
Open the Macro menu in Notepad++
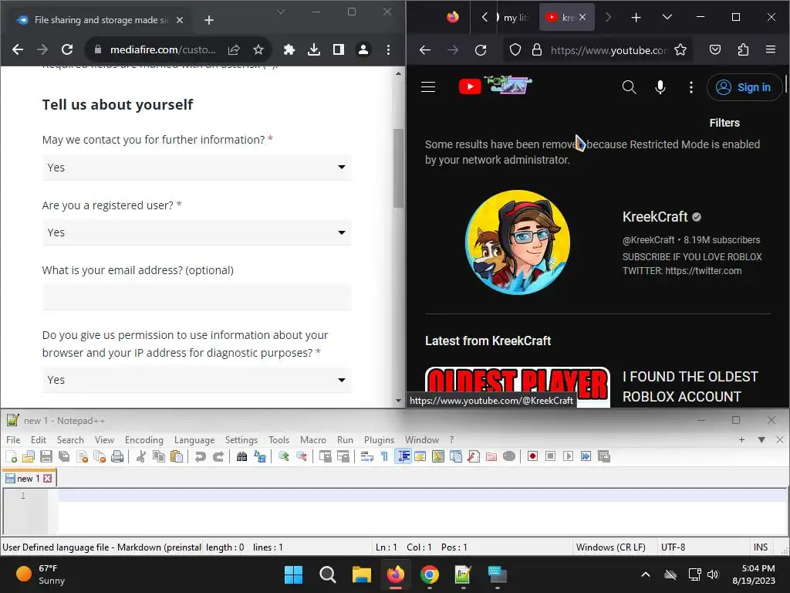pos(313,439)
